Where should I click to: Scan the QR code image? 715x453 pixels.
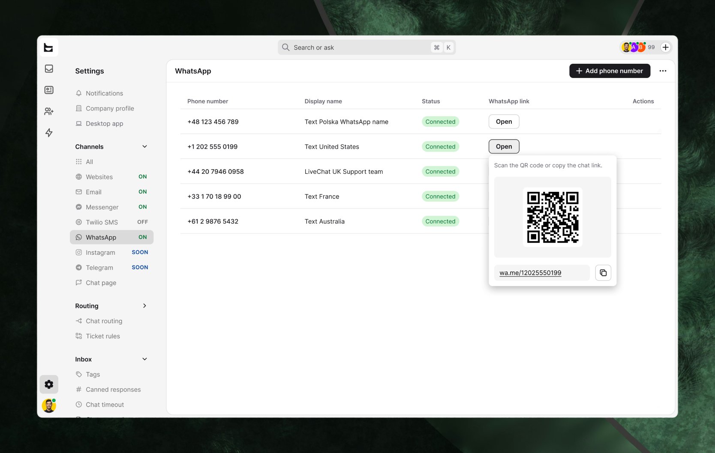click(553, 217)
